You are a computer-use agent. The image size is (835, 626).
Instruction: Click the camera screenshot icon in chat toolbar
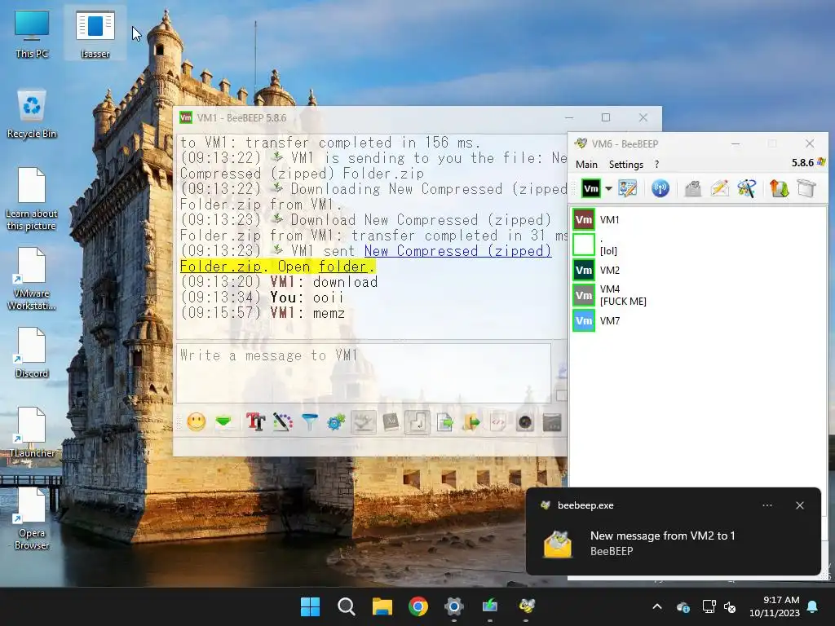(526, 423)
